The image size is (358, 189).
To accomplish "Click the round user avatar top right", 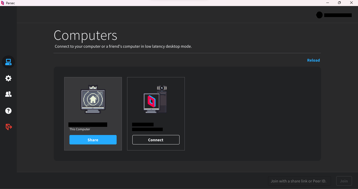I will click(x=319, y=15).
